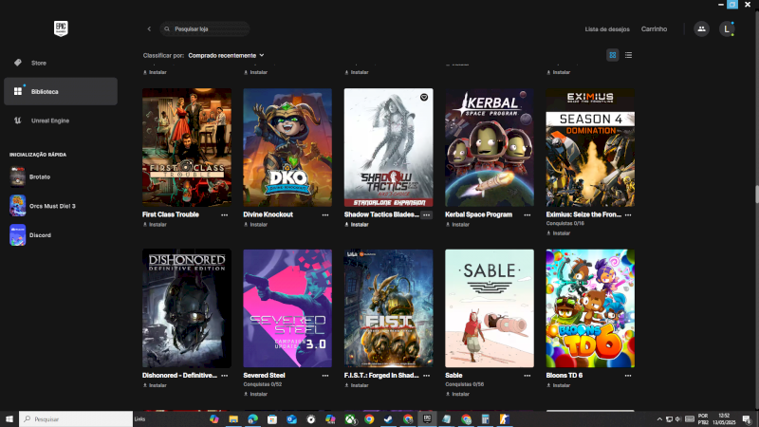Open the Store tab in sidebar
The image size is (759, 427).
click(x=38, y=63)
